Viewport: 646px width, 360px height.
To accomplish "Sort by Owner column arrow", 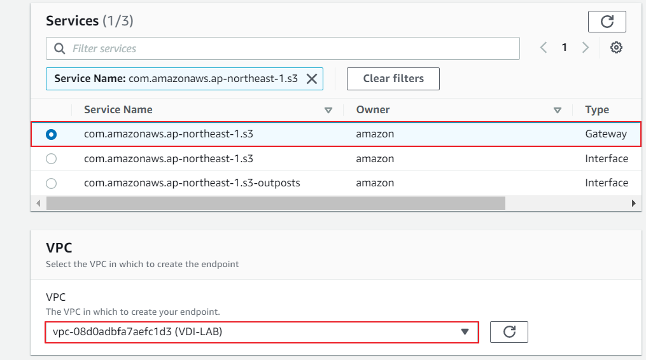I will click(x=558, y=110).
